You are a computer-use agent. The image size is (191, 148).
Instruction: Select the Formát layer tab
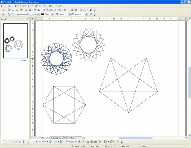45,138
